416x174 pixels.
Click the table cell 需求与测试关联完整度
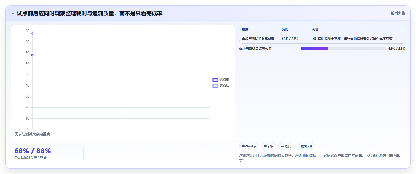(x=258, y=39)
